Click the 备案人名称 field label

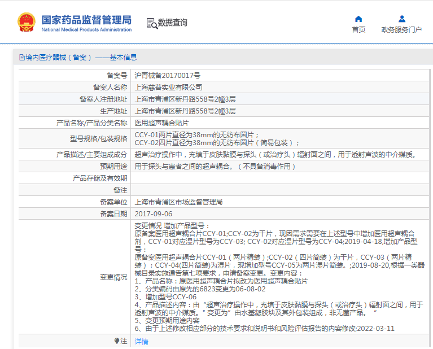tap(110, 88)
